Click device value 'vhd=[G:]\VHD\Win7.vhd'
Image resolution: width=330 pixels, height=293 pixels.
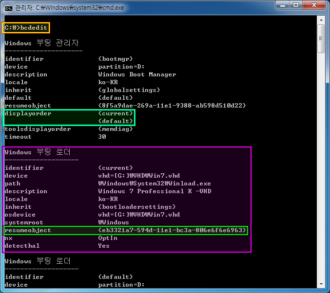pyautogui.click(x=139, y=176)
